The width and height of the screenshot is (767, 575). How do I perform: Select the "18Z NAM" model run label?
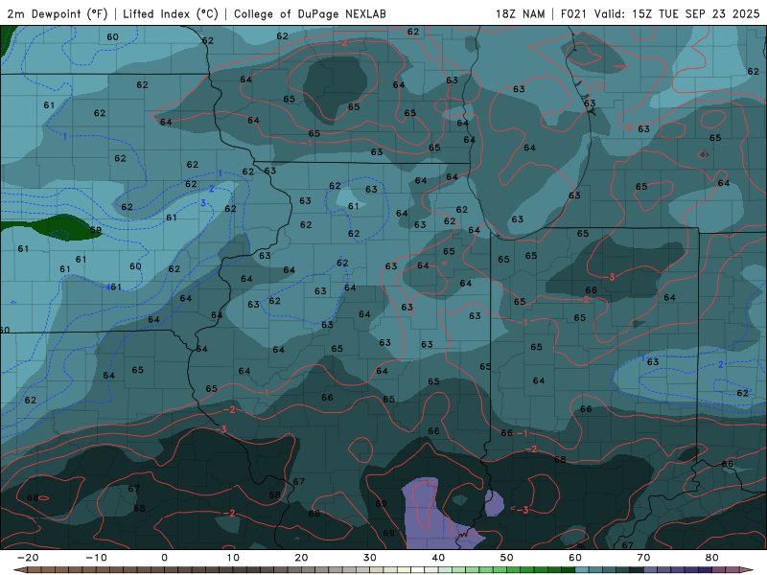(x=520, y=13)
